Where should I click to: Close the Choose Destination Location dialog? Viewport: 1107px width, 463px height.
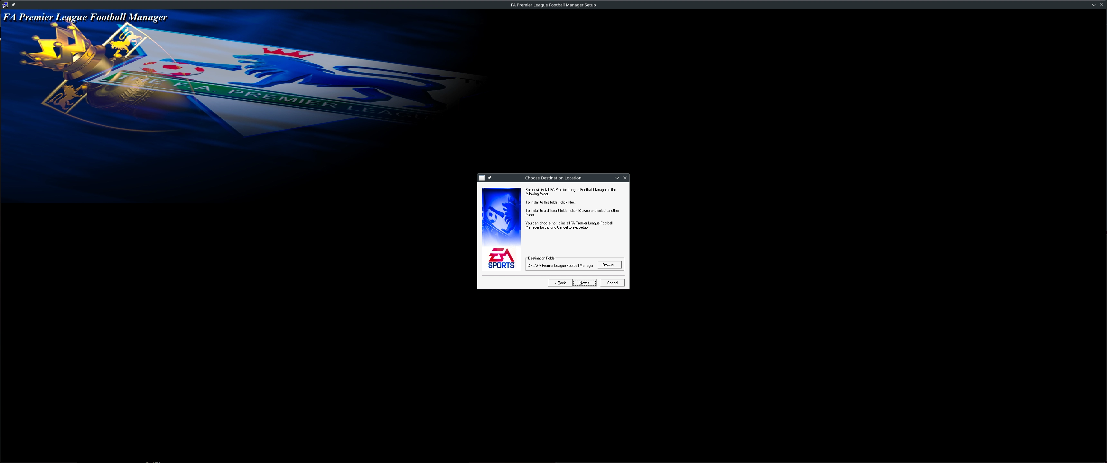pos(625,178)
